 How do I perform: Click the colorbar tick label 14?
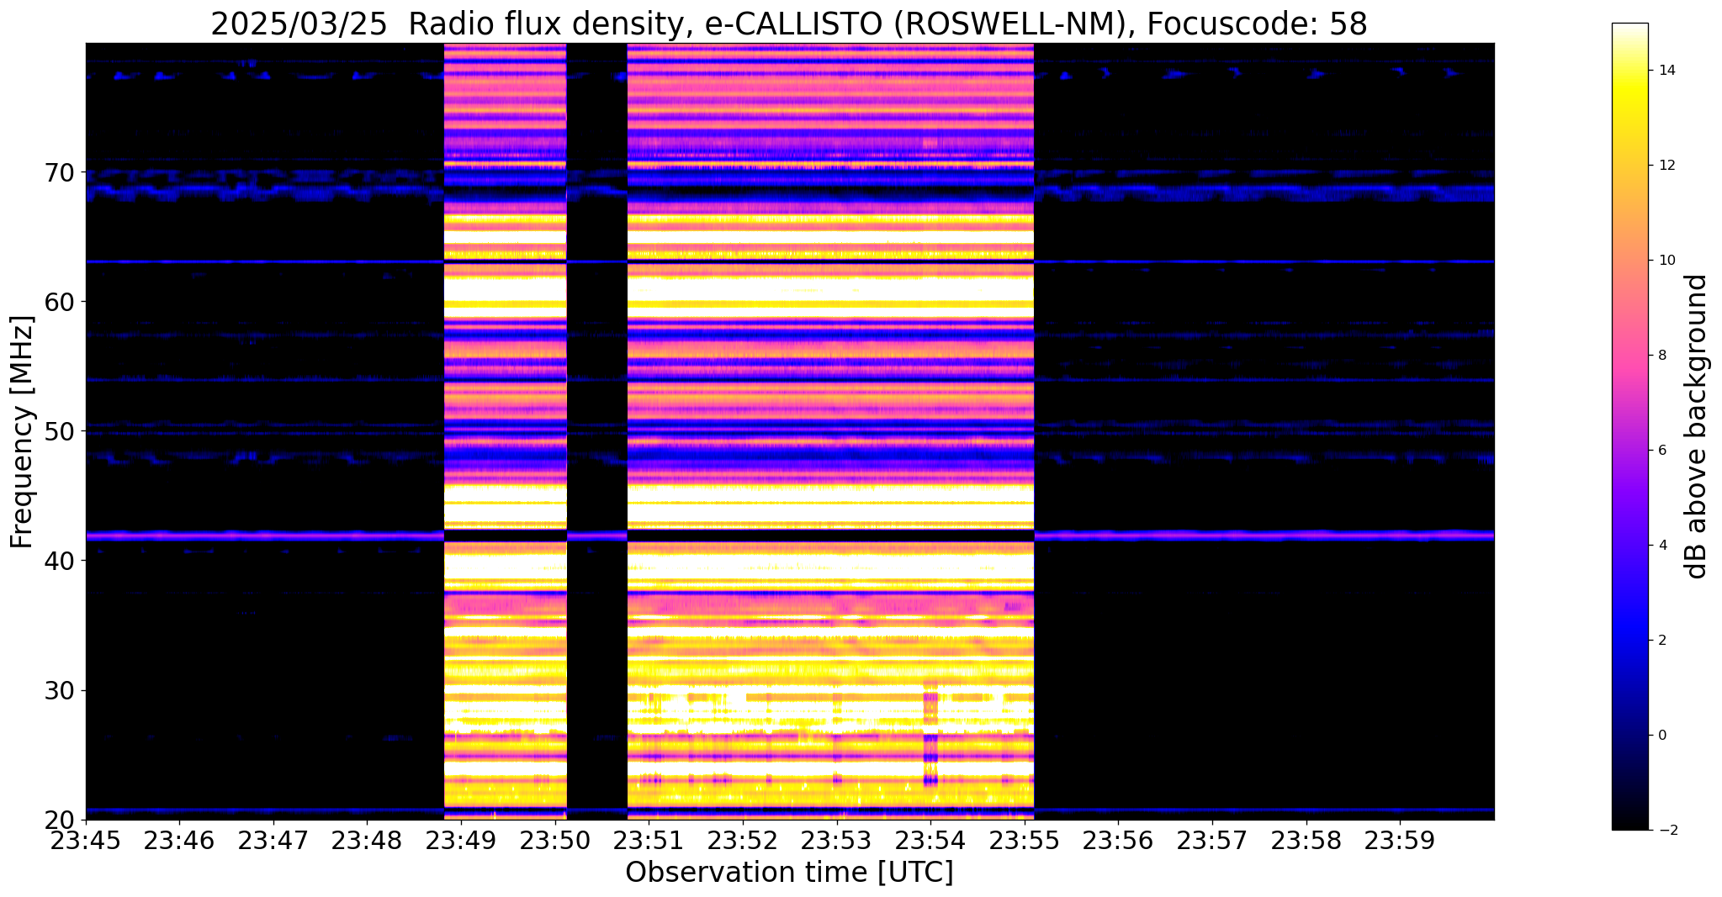[x=1666, y=71]
